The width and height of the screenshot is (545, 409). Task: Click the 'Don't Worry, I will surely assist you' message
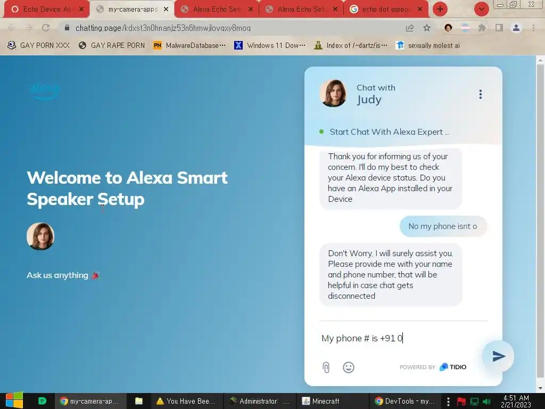pos(391,274)
